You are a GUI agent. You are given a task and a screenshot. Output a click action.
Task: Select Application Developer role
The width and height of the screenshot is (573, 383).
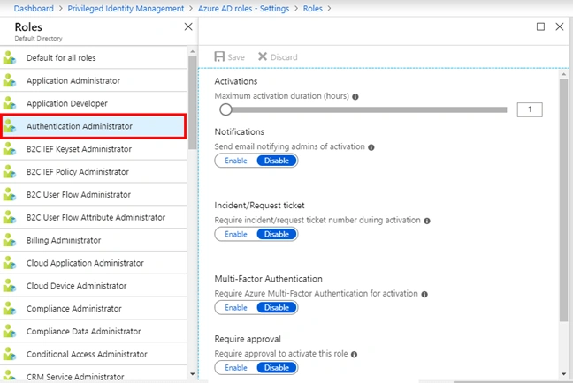[94, 103]
